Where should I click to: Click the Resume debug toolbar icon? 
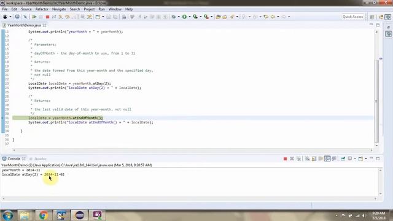tap(34, 17)
